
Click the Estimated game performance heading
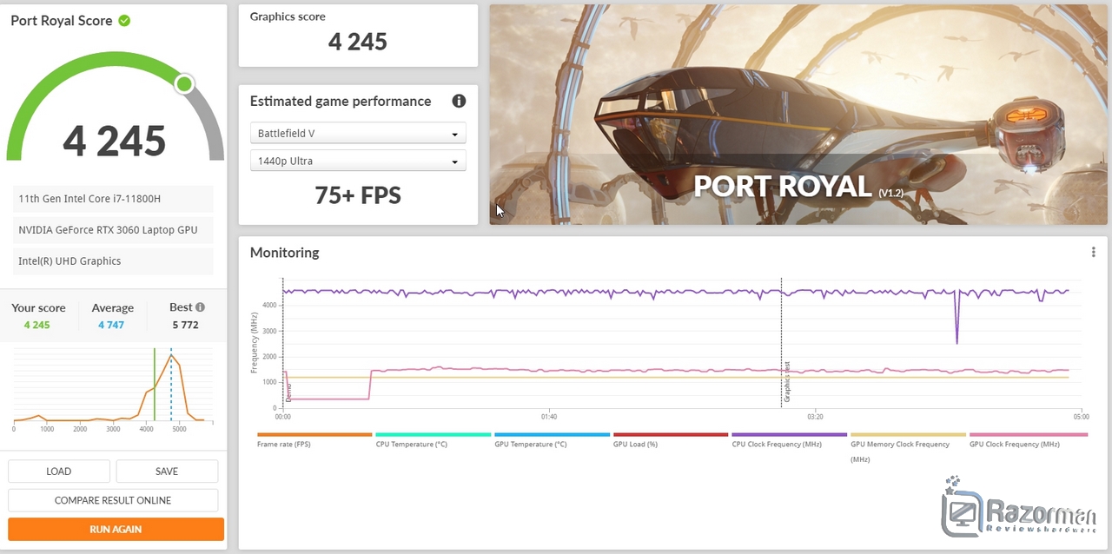[x=341, y=102]
